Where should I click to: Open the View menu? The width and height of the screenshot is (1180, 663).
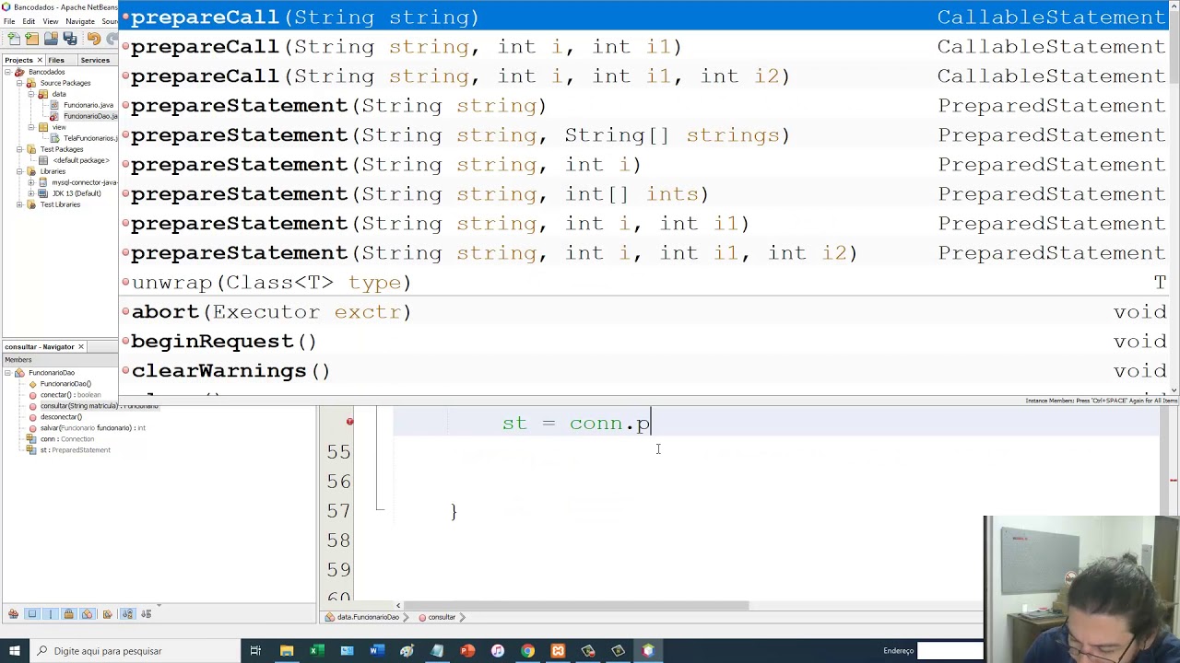(x=51, y=21)
